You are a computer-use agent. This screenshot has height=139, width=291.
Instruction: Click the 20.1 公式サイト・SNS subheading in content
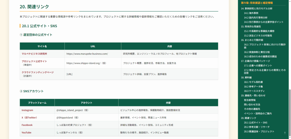[x=39, y=26]
